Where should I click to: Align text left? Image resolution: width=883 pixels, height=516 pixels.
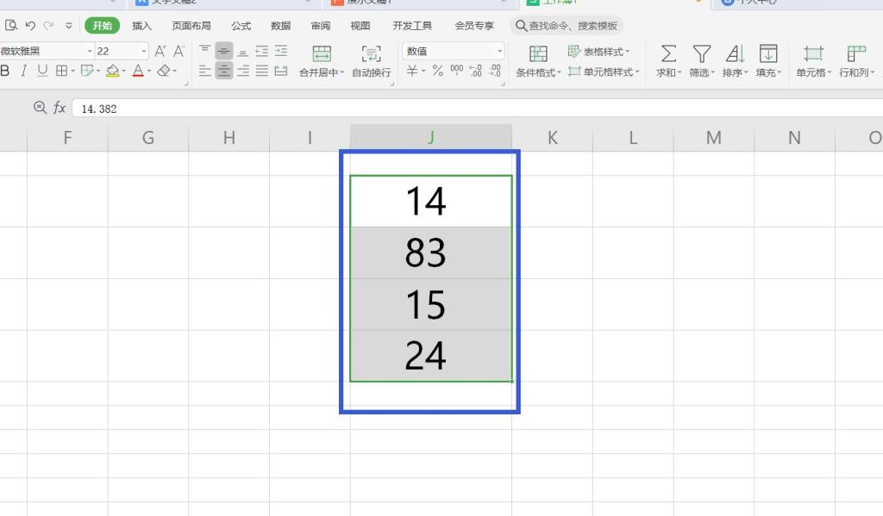[205, 71]
